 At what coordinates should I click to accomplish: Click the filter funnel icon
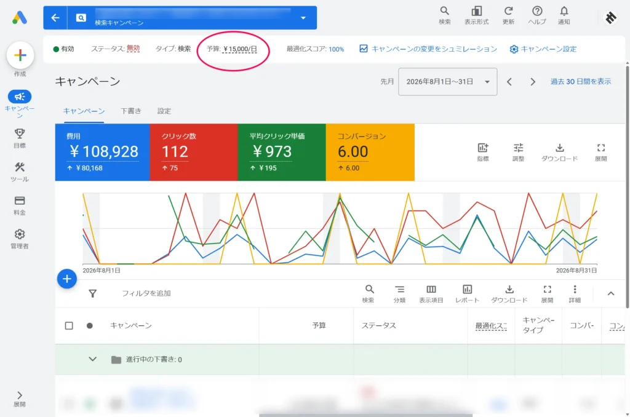coord(93,293)
